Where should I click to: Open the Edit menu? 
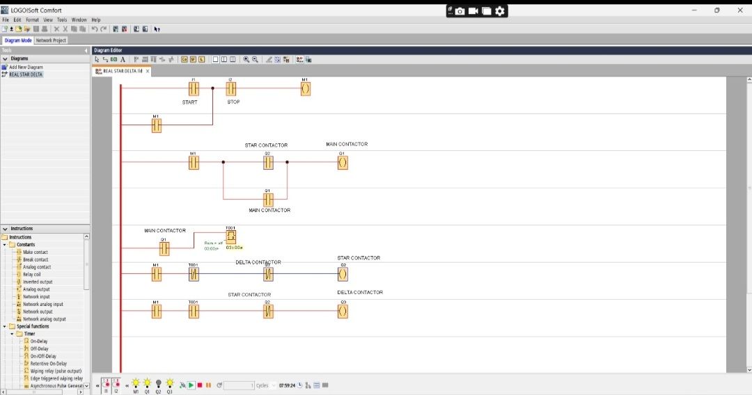pyautogui.click(x=17, y=19)
